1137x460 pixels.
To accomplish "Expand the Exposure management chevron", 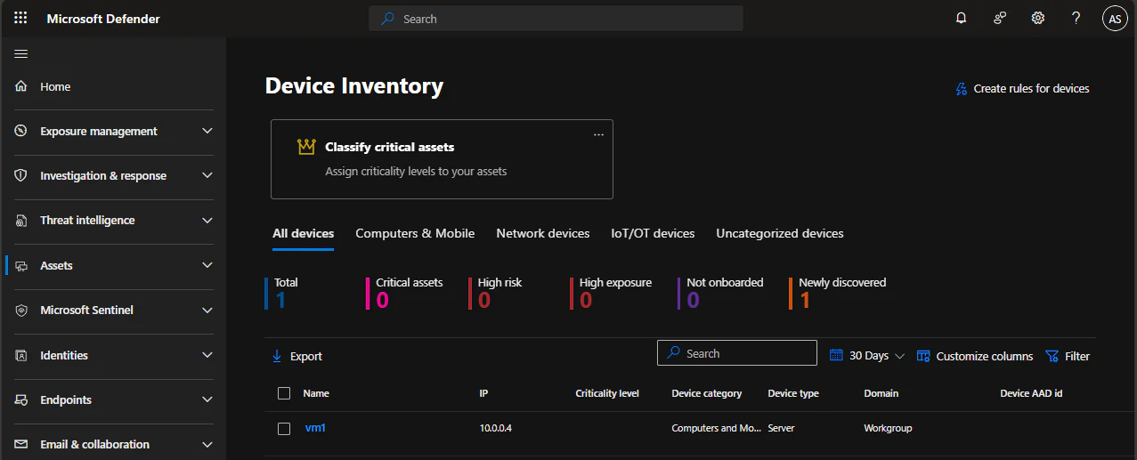I will 207,131.
